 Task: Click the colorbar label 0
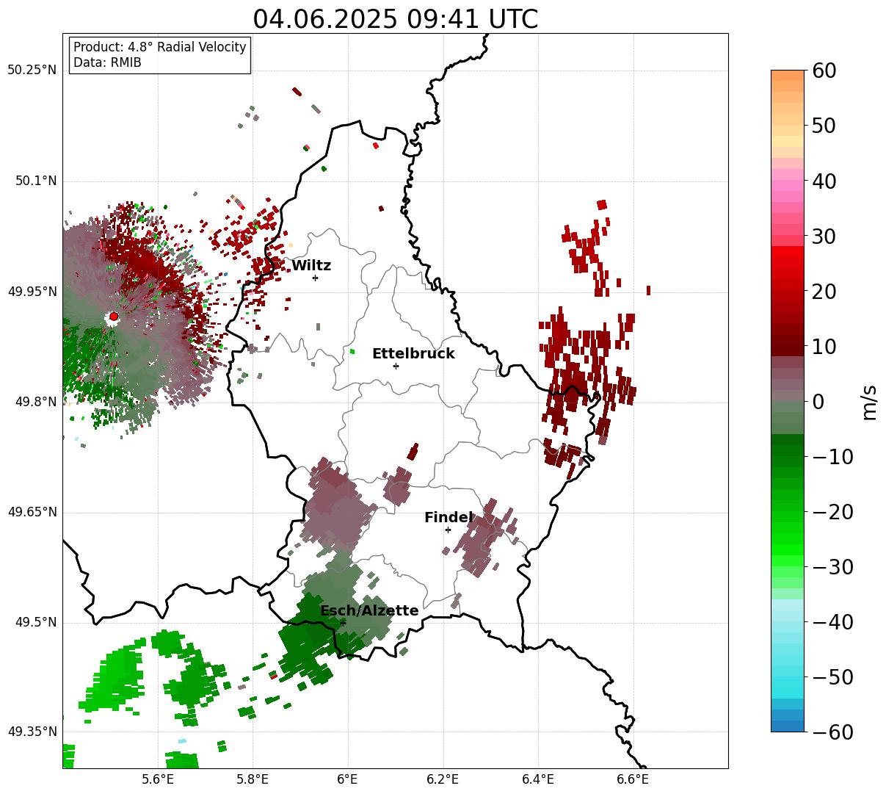[818, 401]
